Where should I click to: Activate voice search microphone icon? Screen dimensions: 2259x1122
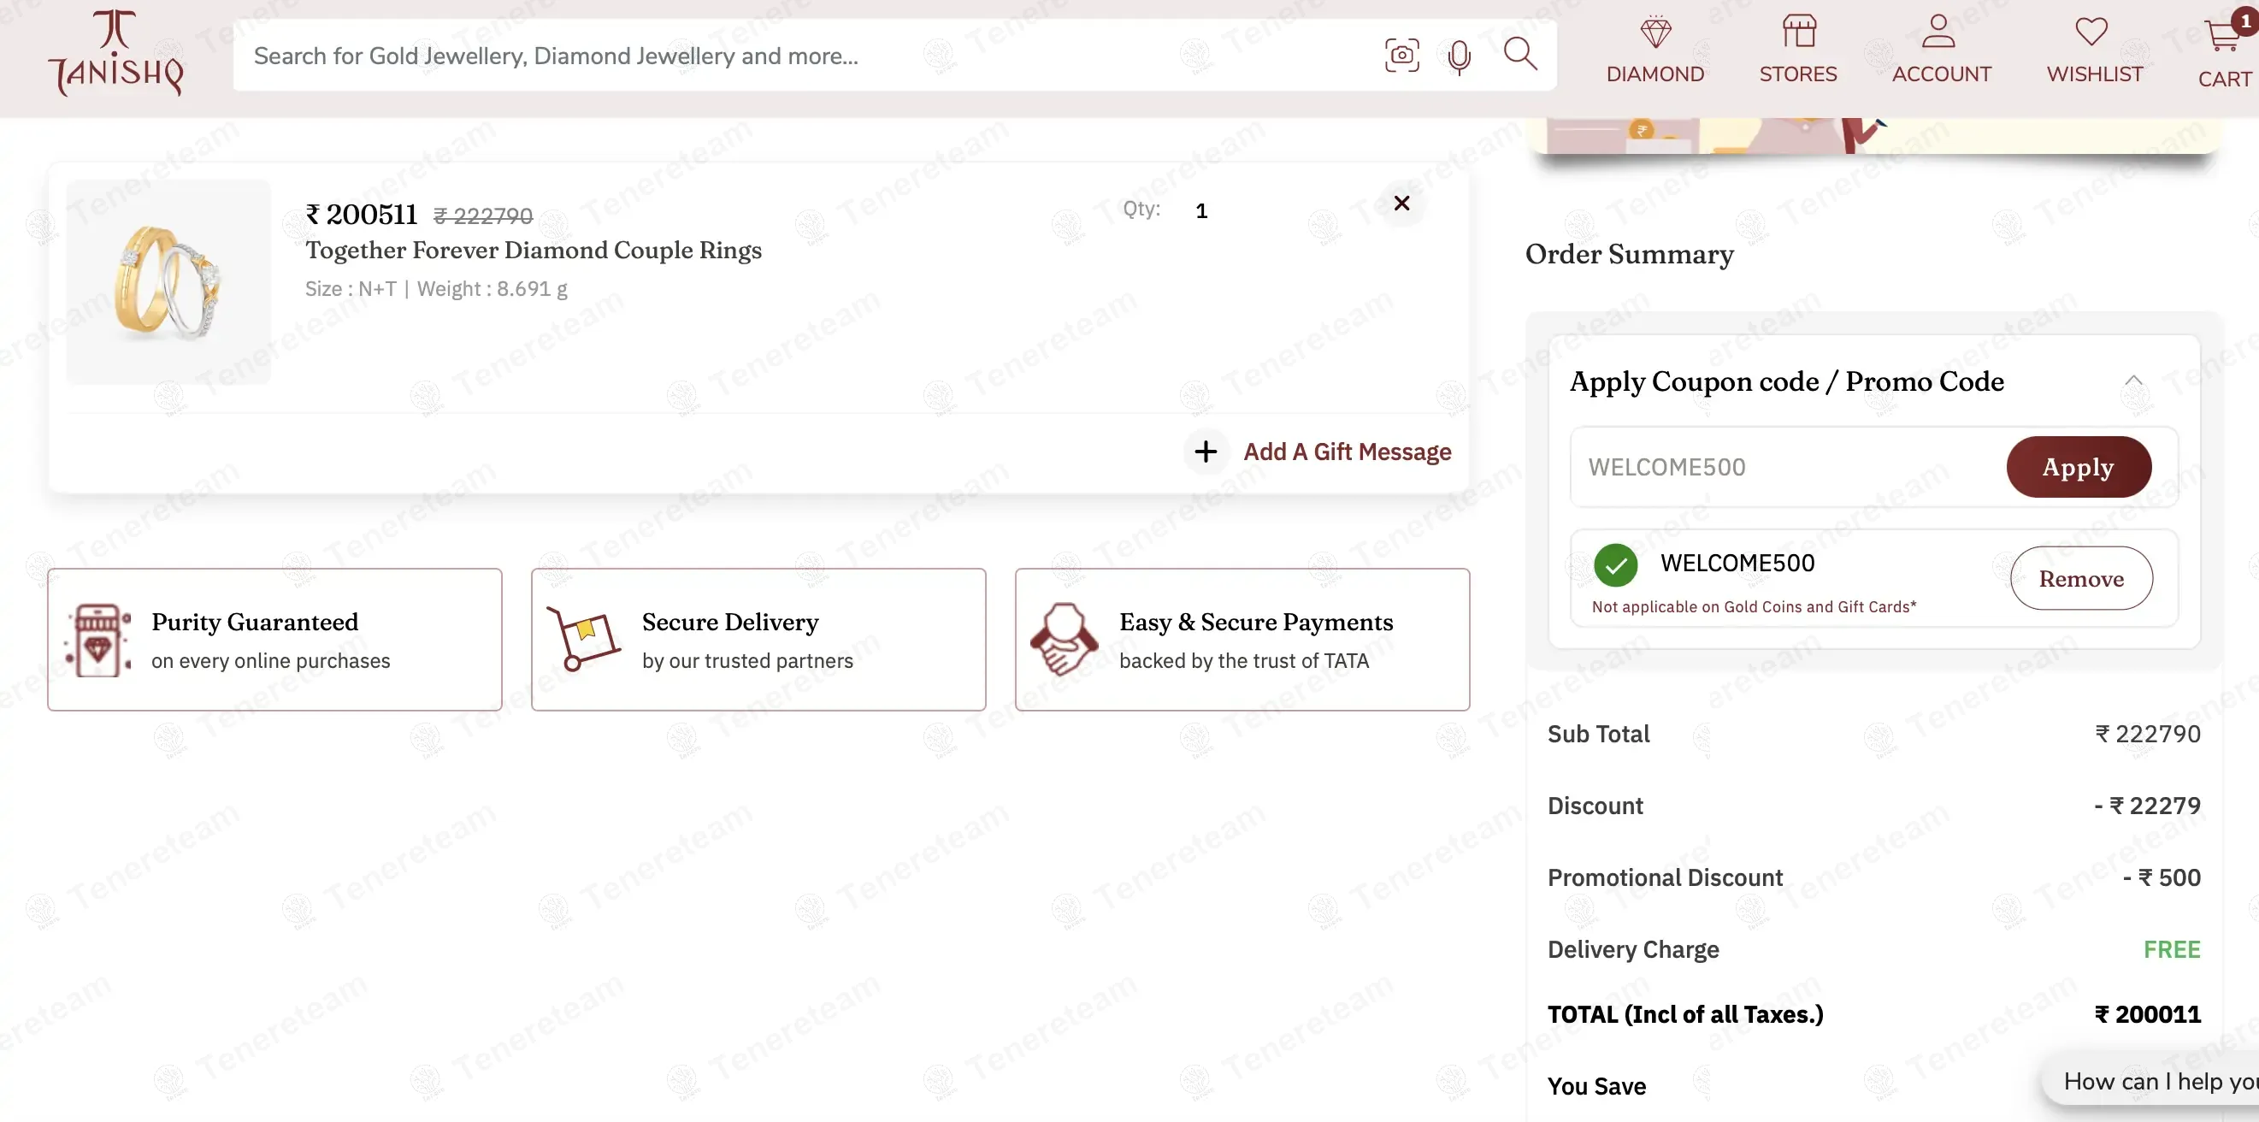(x=1460, y=57)
